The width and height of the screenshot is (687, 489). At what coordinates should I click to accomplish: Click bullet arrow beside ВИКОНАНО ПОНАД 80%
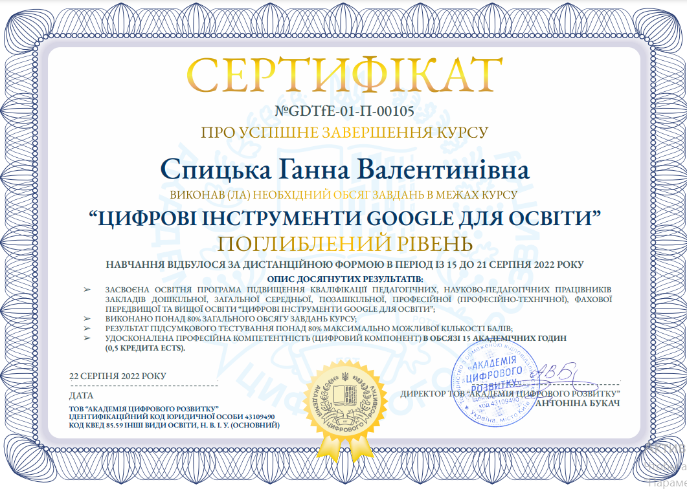[87, 319]
